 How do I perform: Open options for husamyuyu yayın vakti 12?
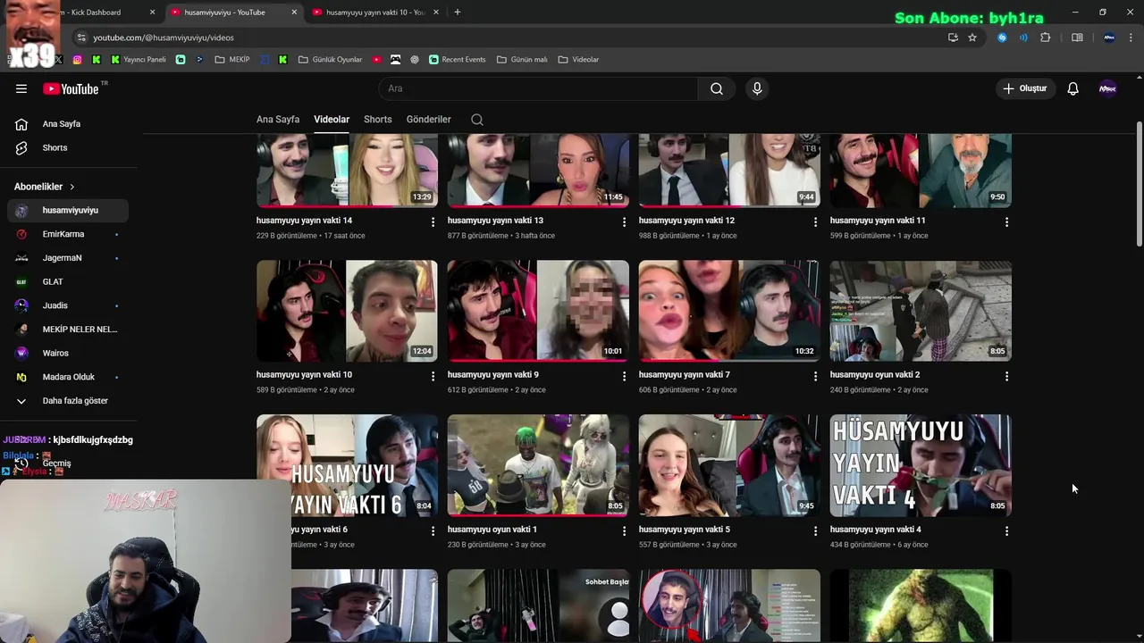point(815,221)
